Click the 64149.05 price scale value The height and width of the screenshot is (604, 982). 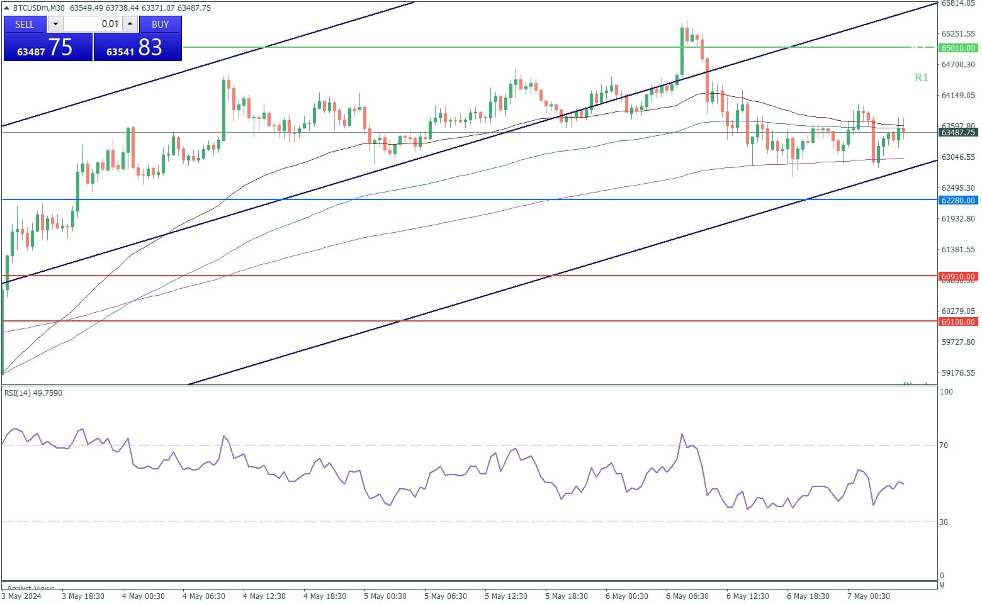[x=958, y=96]
